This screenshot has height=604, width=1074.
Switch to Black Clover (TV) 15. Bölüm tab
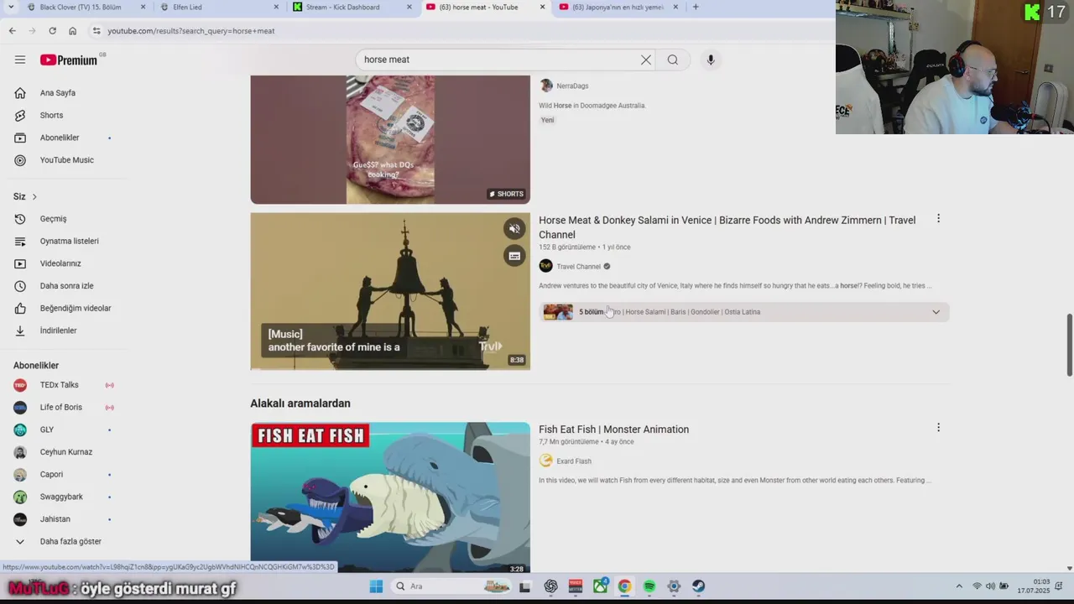point(80,7)
